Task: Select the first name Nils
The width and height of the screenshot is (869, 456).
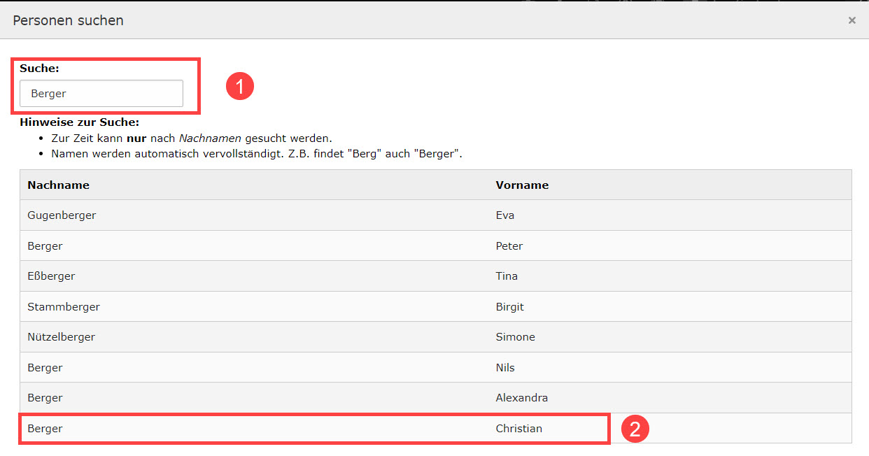Action: tap(505, 368)
